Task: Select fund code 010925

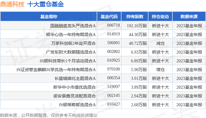Action: (x=114, y=61)
